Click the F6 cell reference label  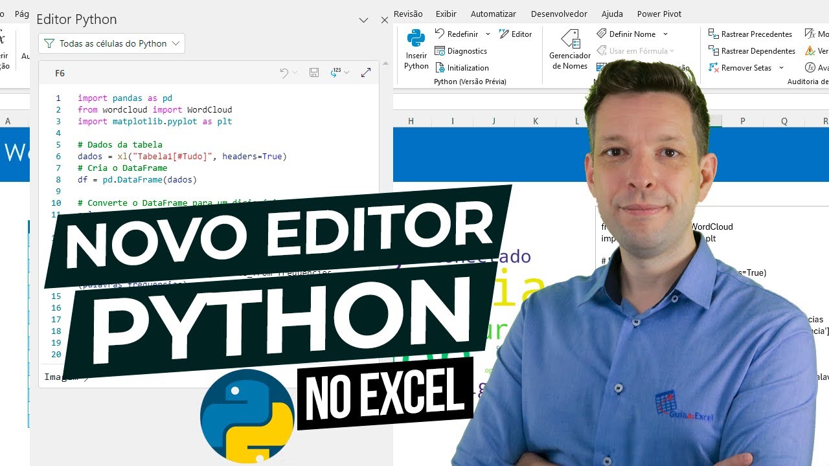pyautogui.click(x=60, y=73)
